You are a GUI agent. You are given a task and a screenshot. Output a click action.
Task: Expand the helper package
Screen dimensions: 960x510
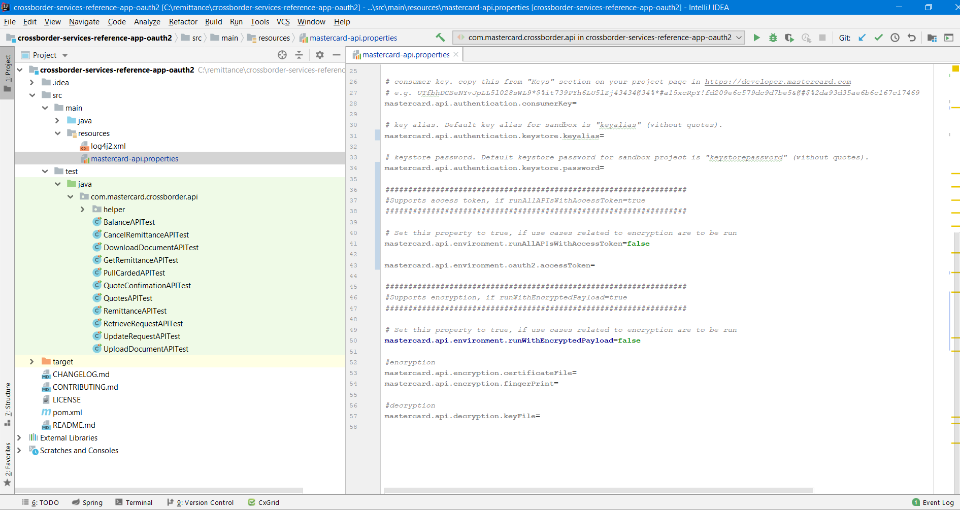pos(83,209)
